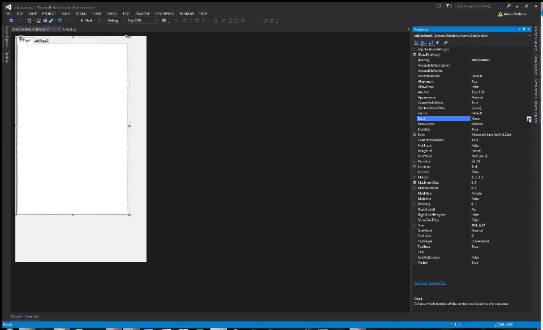Screen dimensions: 543x330
Task: Open the Dock property dropdown arrow
Action: (x=529, y=119)
